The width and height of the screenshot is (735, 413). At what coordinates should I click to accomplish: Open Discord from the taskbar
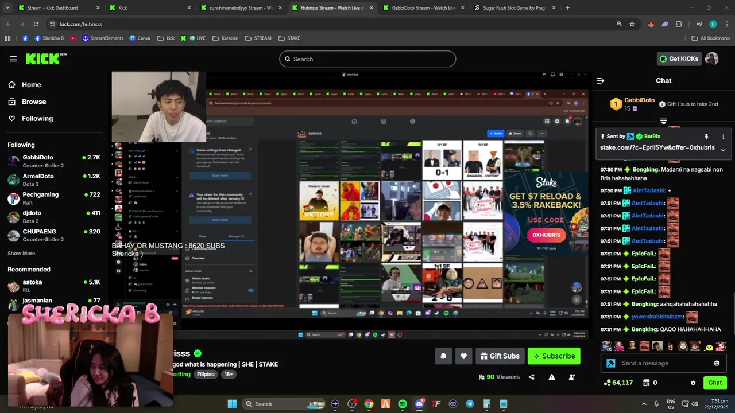pyautogui.click(x=419, y=404)
